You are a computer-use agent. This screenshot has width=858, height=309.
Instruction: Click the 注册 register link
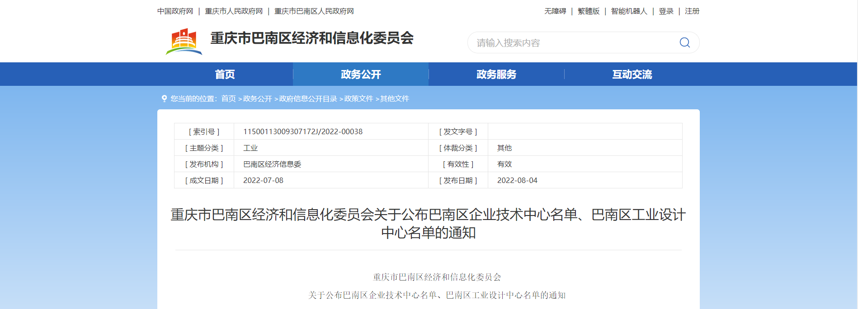[692, 11]
